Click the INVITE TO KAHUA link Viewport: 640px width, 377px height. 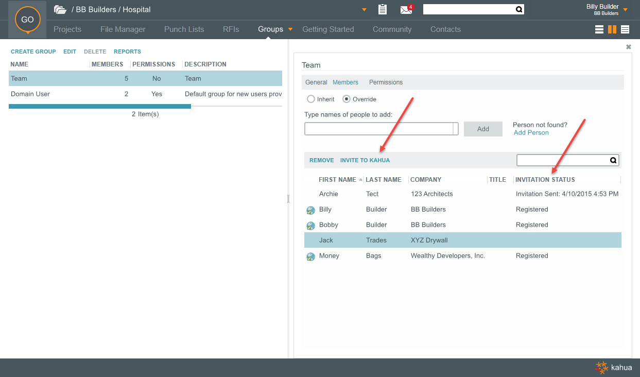coord(365,160)
